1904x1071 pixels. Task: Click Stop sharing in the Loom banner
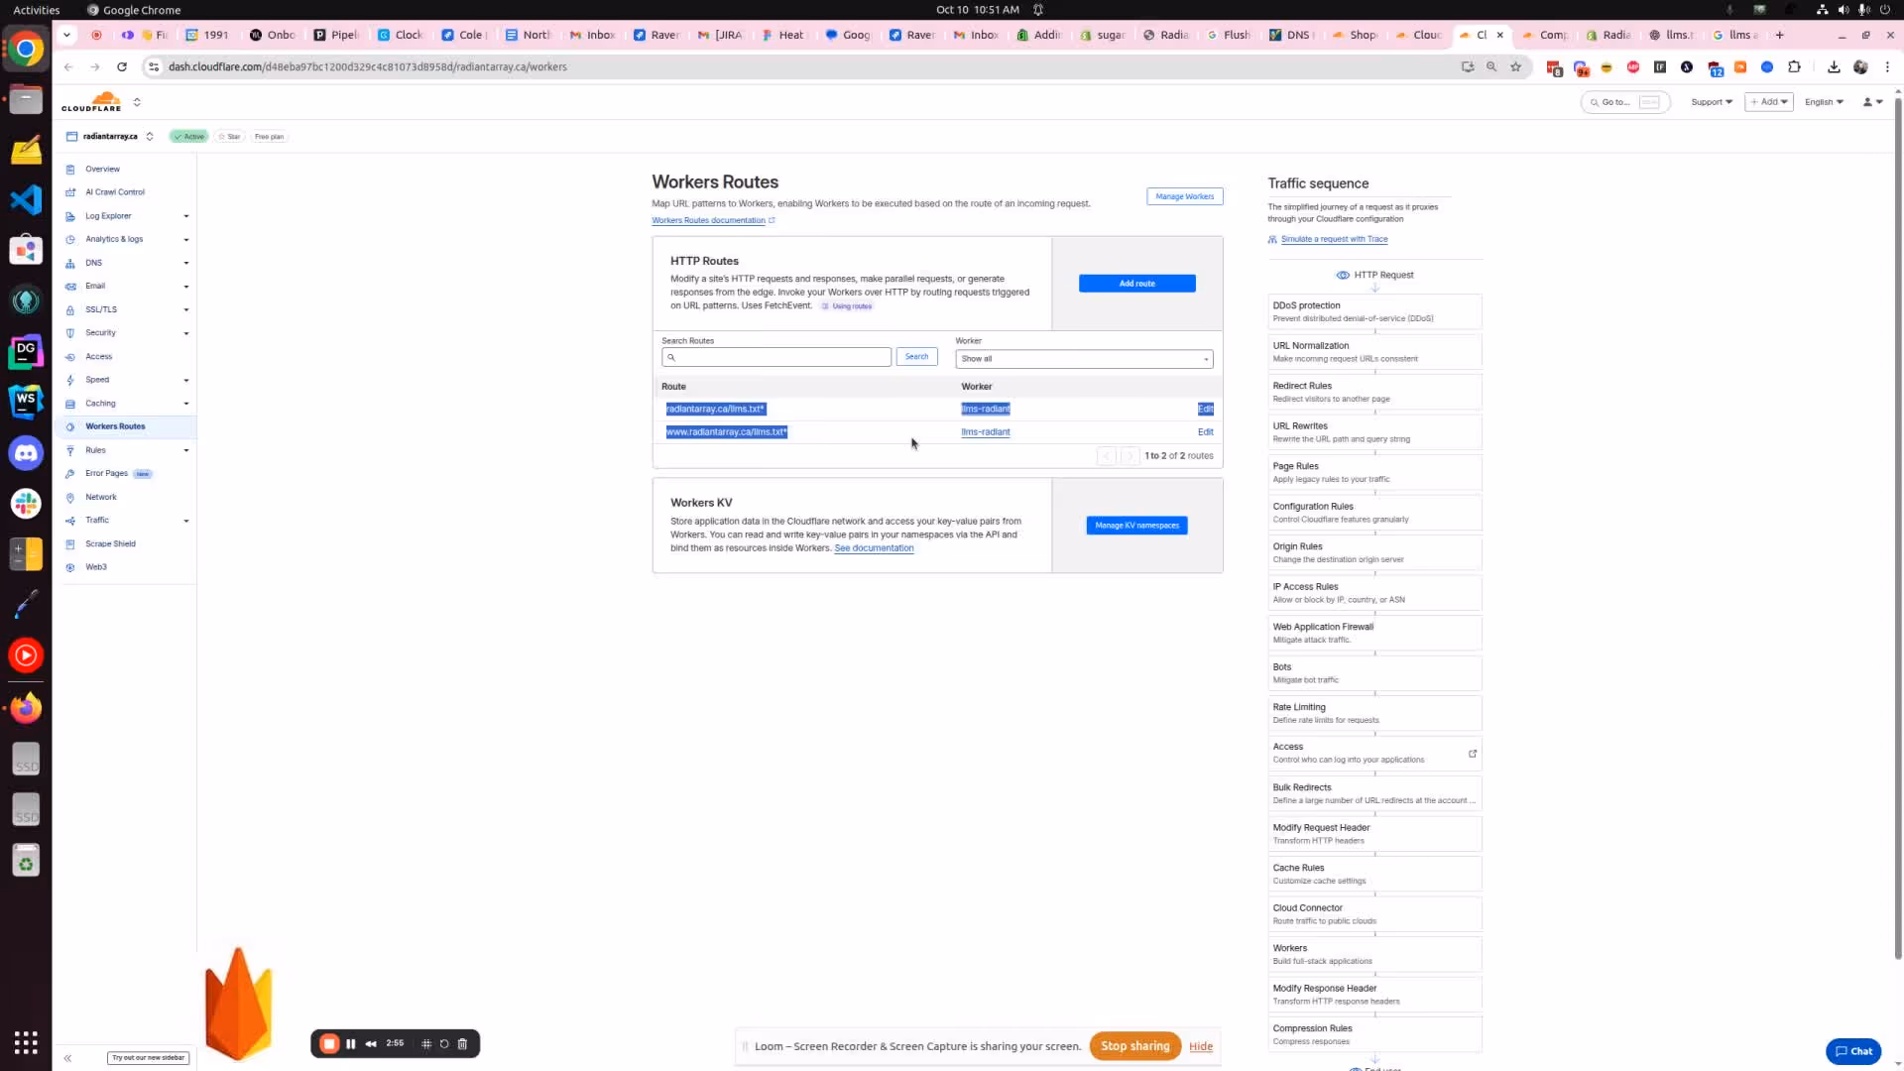(1134, 1045)
